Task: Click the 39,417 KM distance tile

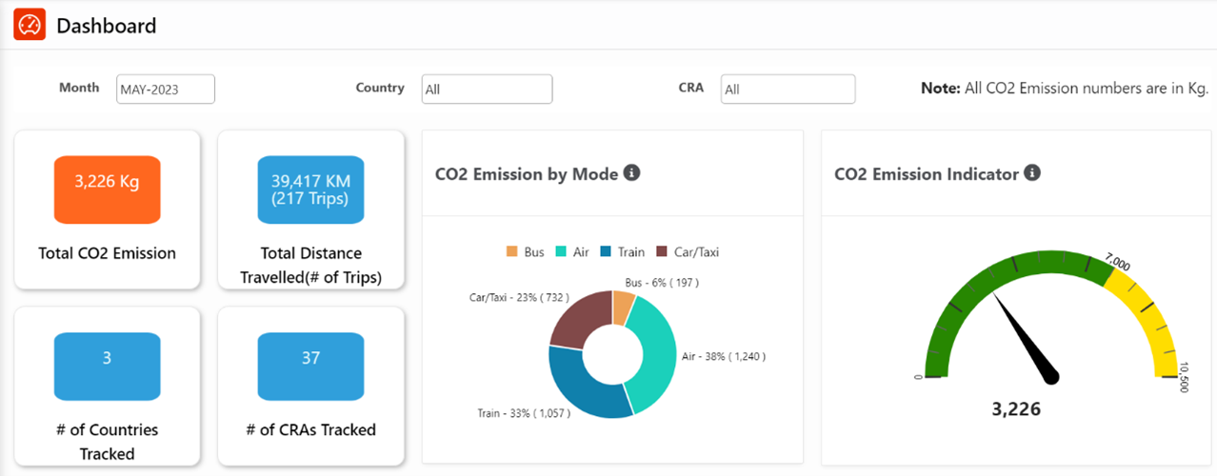Action: pyautogui.click(x=310, y=189)
